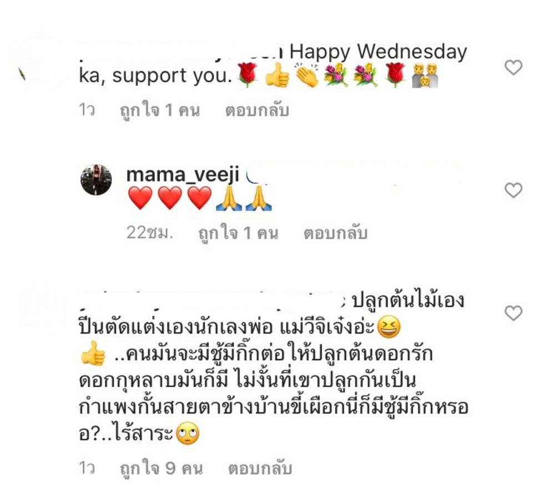Screen dimensions: 555x495
Task: Click ตอบกลับ under mama_veeji's comment
Action: pyautogui.click(x=336, y=233)
